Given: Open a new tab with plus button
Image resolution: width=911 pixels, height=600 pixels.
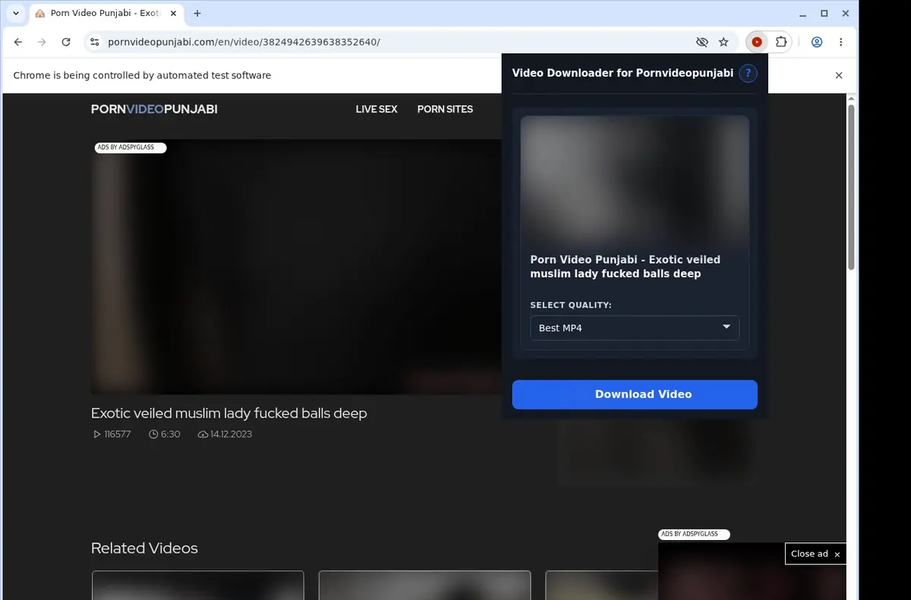Looking at the screenshot, I should pyautogui.click(x=197, y=14).
